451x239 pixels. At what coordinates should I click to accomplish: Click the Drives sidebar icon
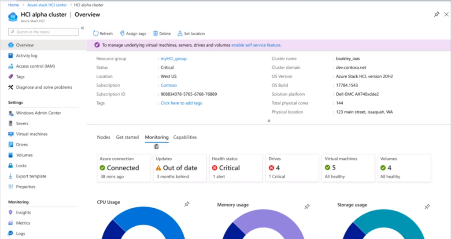pos(11,145)
